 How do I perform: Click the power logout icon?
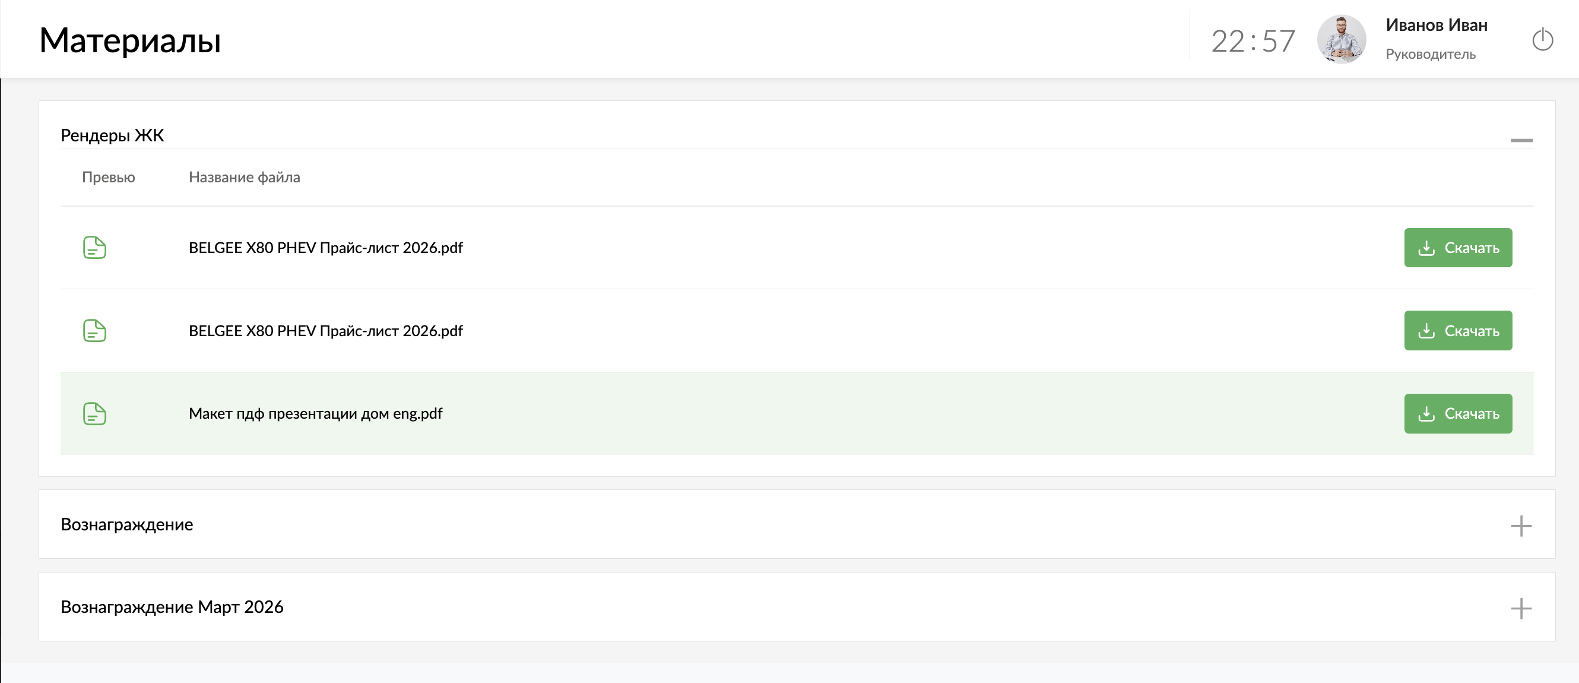point(1542,40)
